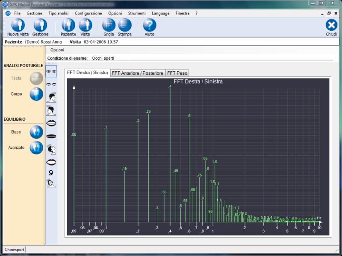Click the Nuova visita toolbar icon
This screenshot has height=256, width=342.
tap(18, 26)
